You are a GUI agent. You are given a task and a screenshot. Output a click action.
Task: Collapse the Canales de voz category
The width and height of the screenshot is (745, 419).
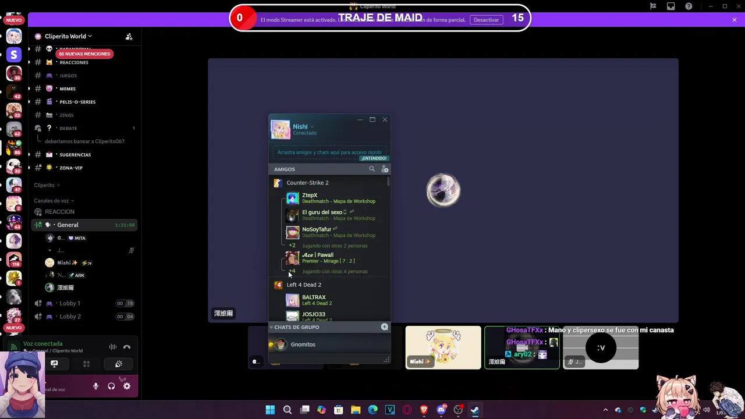pos(54,201)
